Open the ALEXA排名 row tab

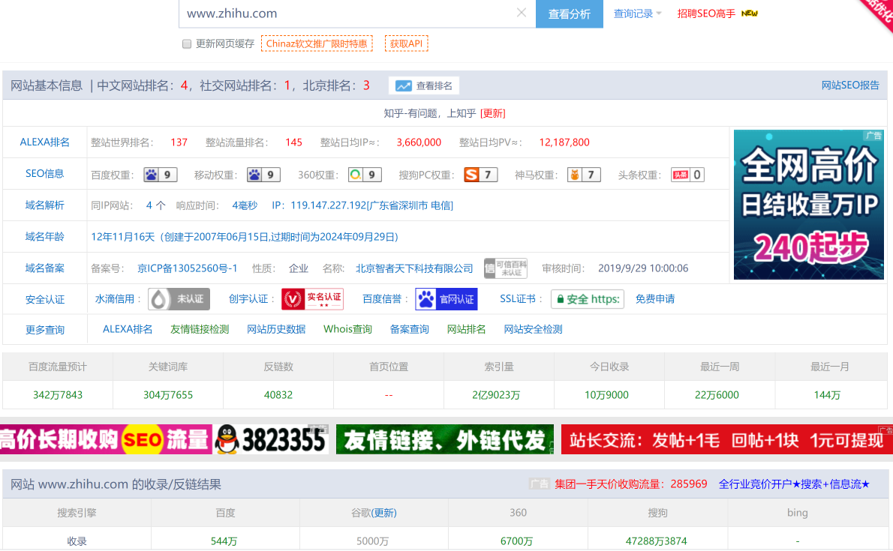tap(45, 142)
